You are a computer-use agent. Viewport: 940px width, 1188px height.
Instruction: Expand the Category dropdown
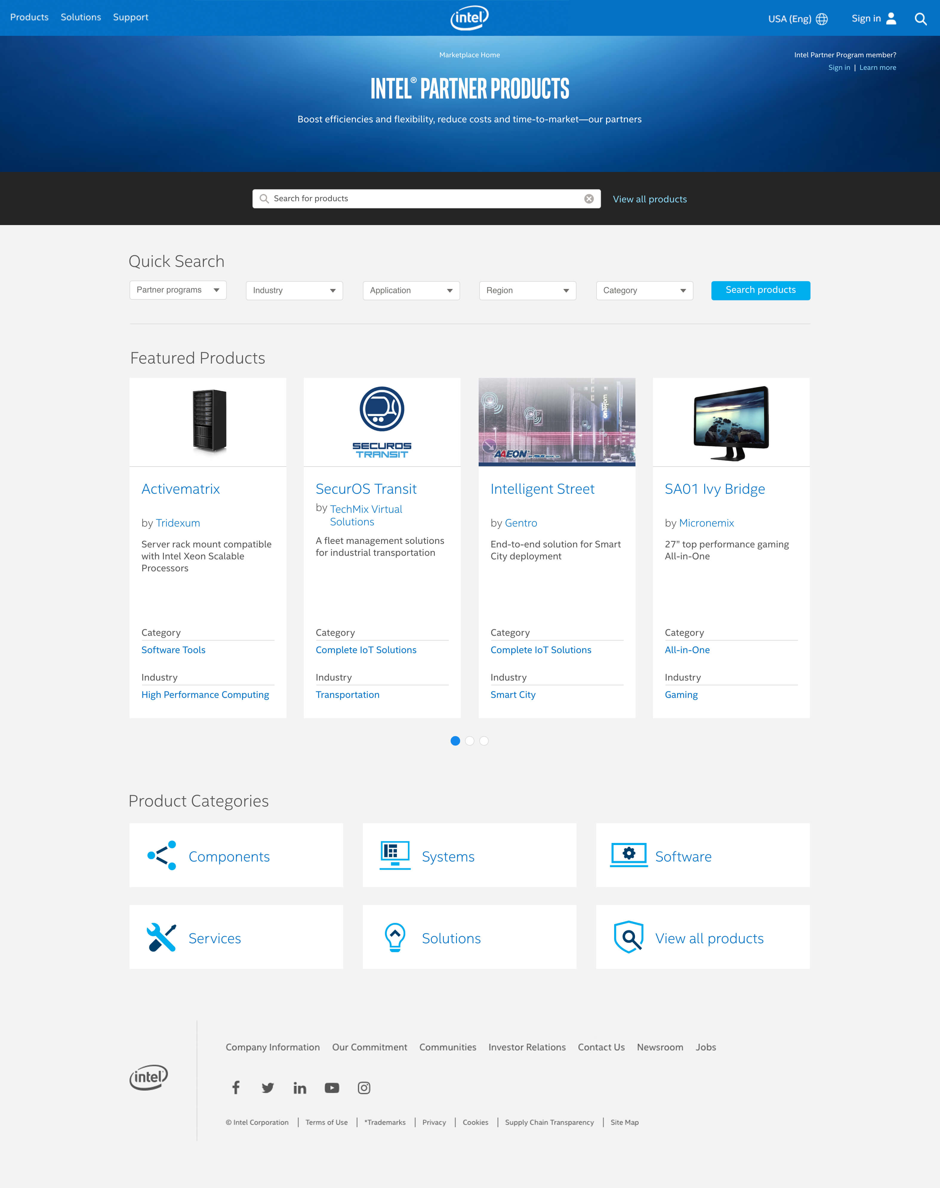click(x=645, y=291)
